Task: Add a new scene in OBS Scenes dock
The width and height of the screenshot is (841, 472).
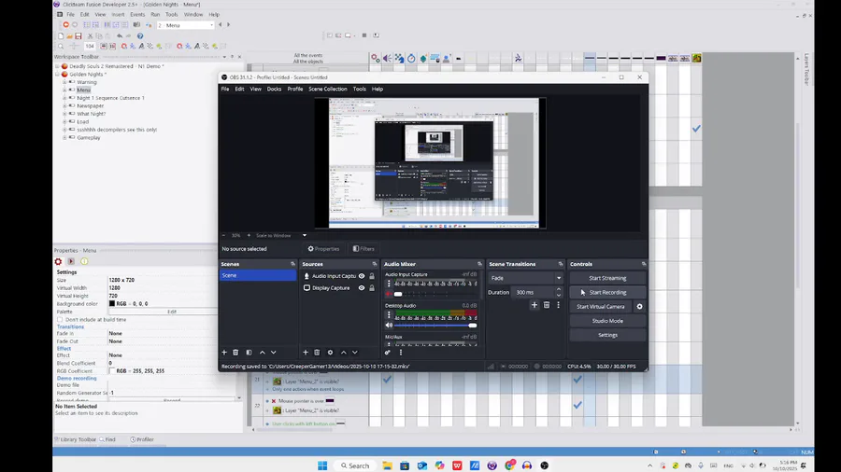Action: pyautogui.click(x=224, y=352)
